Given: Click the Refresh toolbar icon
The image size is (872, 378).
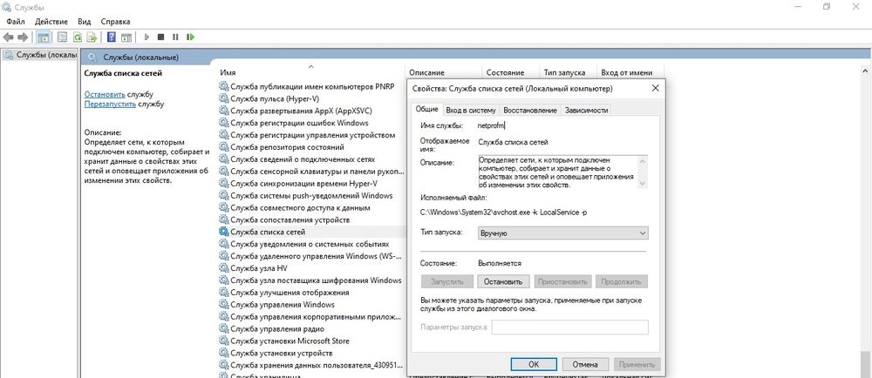Looking at the screenshot, I should 77,37.
